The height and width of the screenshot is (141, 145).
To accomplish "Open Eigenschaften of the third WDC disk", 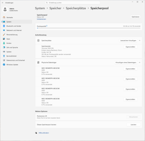I will tap(130, 89).
